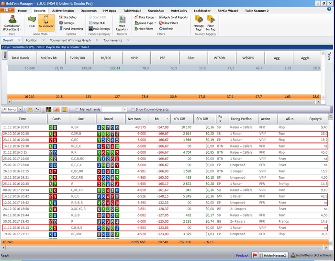Click Start HUD

[x=97, y=17]
